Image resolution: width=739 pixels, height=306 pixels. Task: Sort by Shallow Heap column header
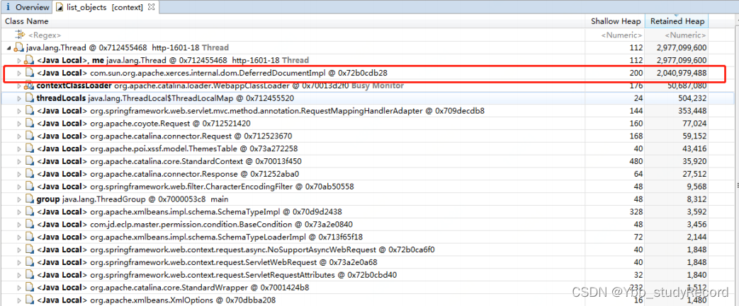click(616, 21)
